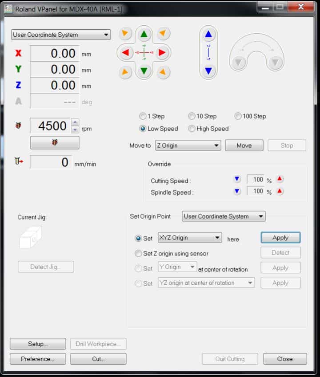Click the X coordinate value field
Image resolution: width=320 pixels, height=377 pixels.
[x=55, y=53]
